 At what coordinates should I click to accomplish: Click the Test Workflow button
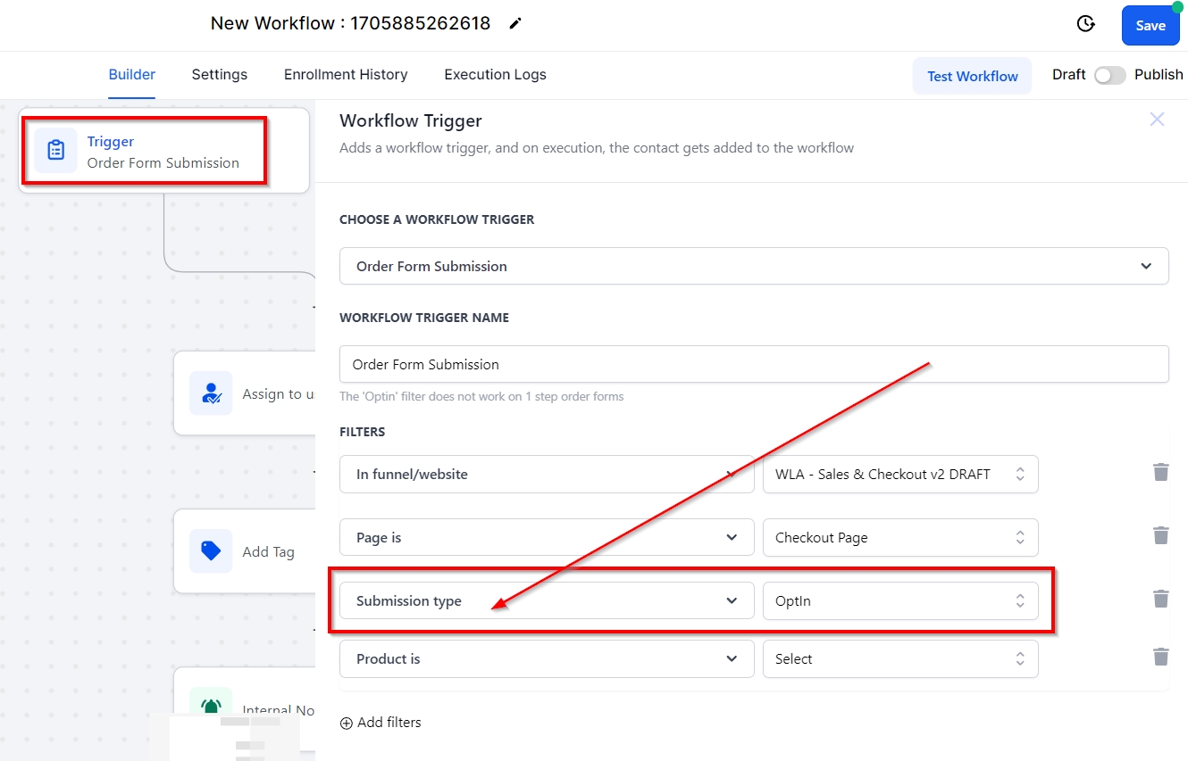(972, 76)
